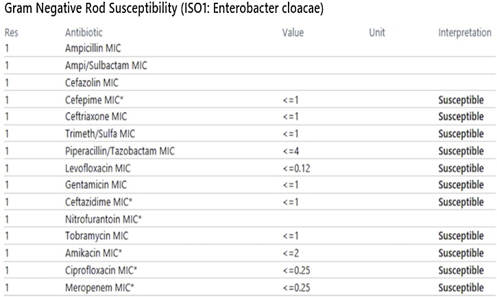Click the Gram Negative Rod Susceptibility title

click(x=164, y=8)
